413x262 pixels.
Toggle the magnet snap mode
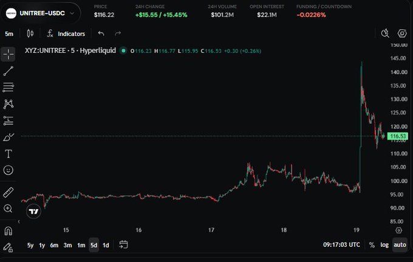[x=8, y=231]
